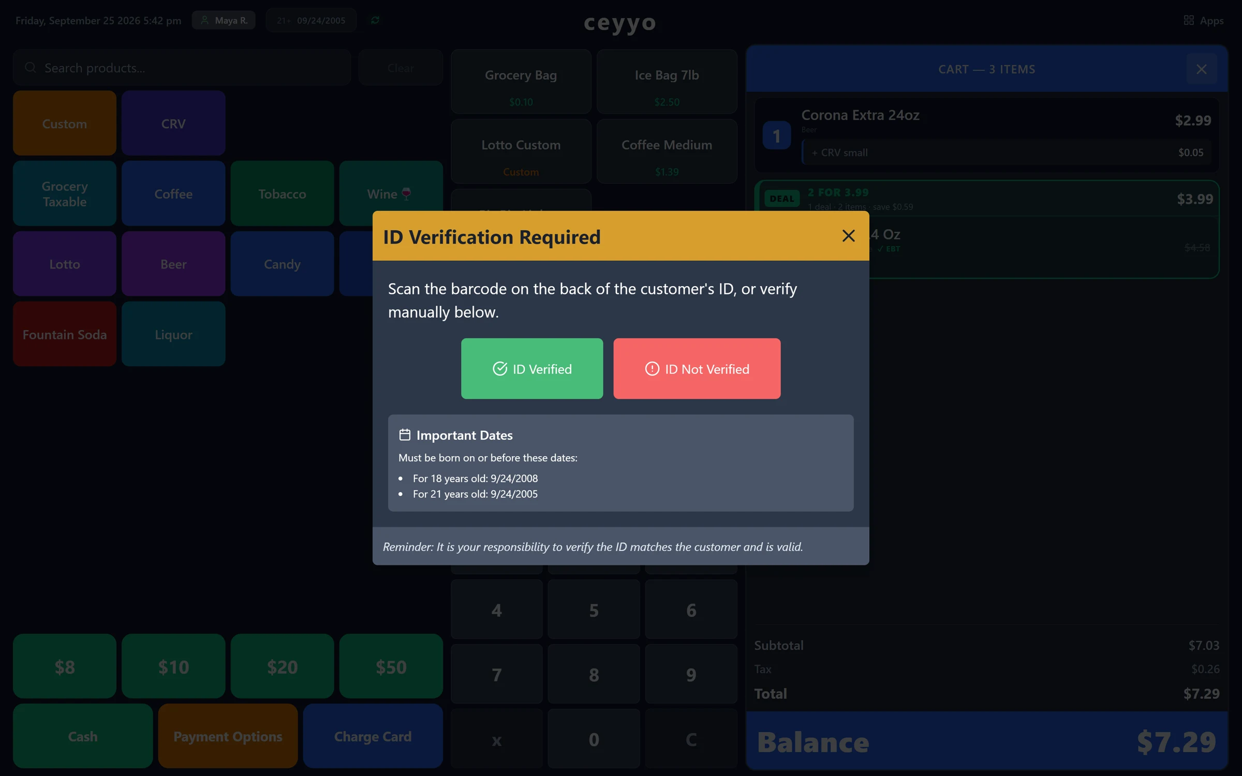The image size is (1242, 776).
Task: Add Coffee Medium $1.39 product
Action: tap(667, 152)
